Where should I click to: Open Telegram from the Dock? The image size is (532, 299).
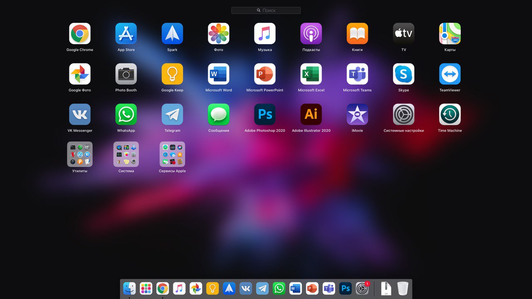(262, 288)
